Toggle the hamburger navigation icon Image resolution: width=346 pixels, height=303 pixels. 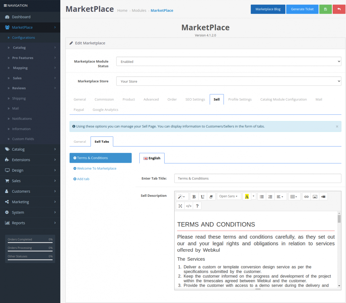tap(5, 6)
